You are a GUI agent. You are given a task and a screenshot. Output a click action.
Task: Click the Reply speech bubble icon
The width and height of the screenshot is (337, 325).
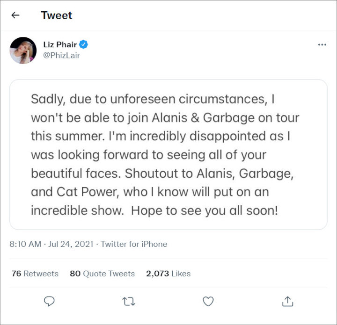[49, 301]
